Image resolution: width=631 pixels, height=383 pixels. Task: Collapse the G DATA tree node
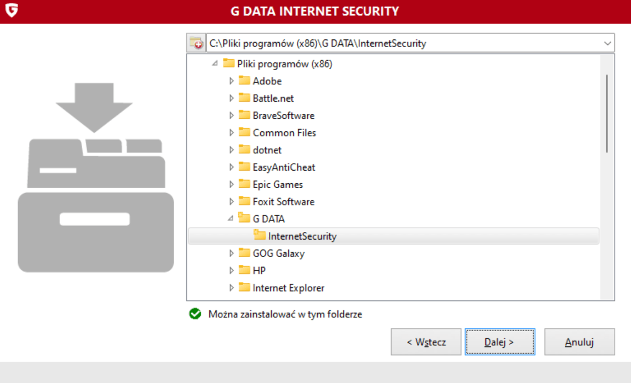tap(231, 218)
